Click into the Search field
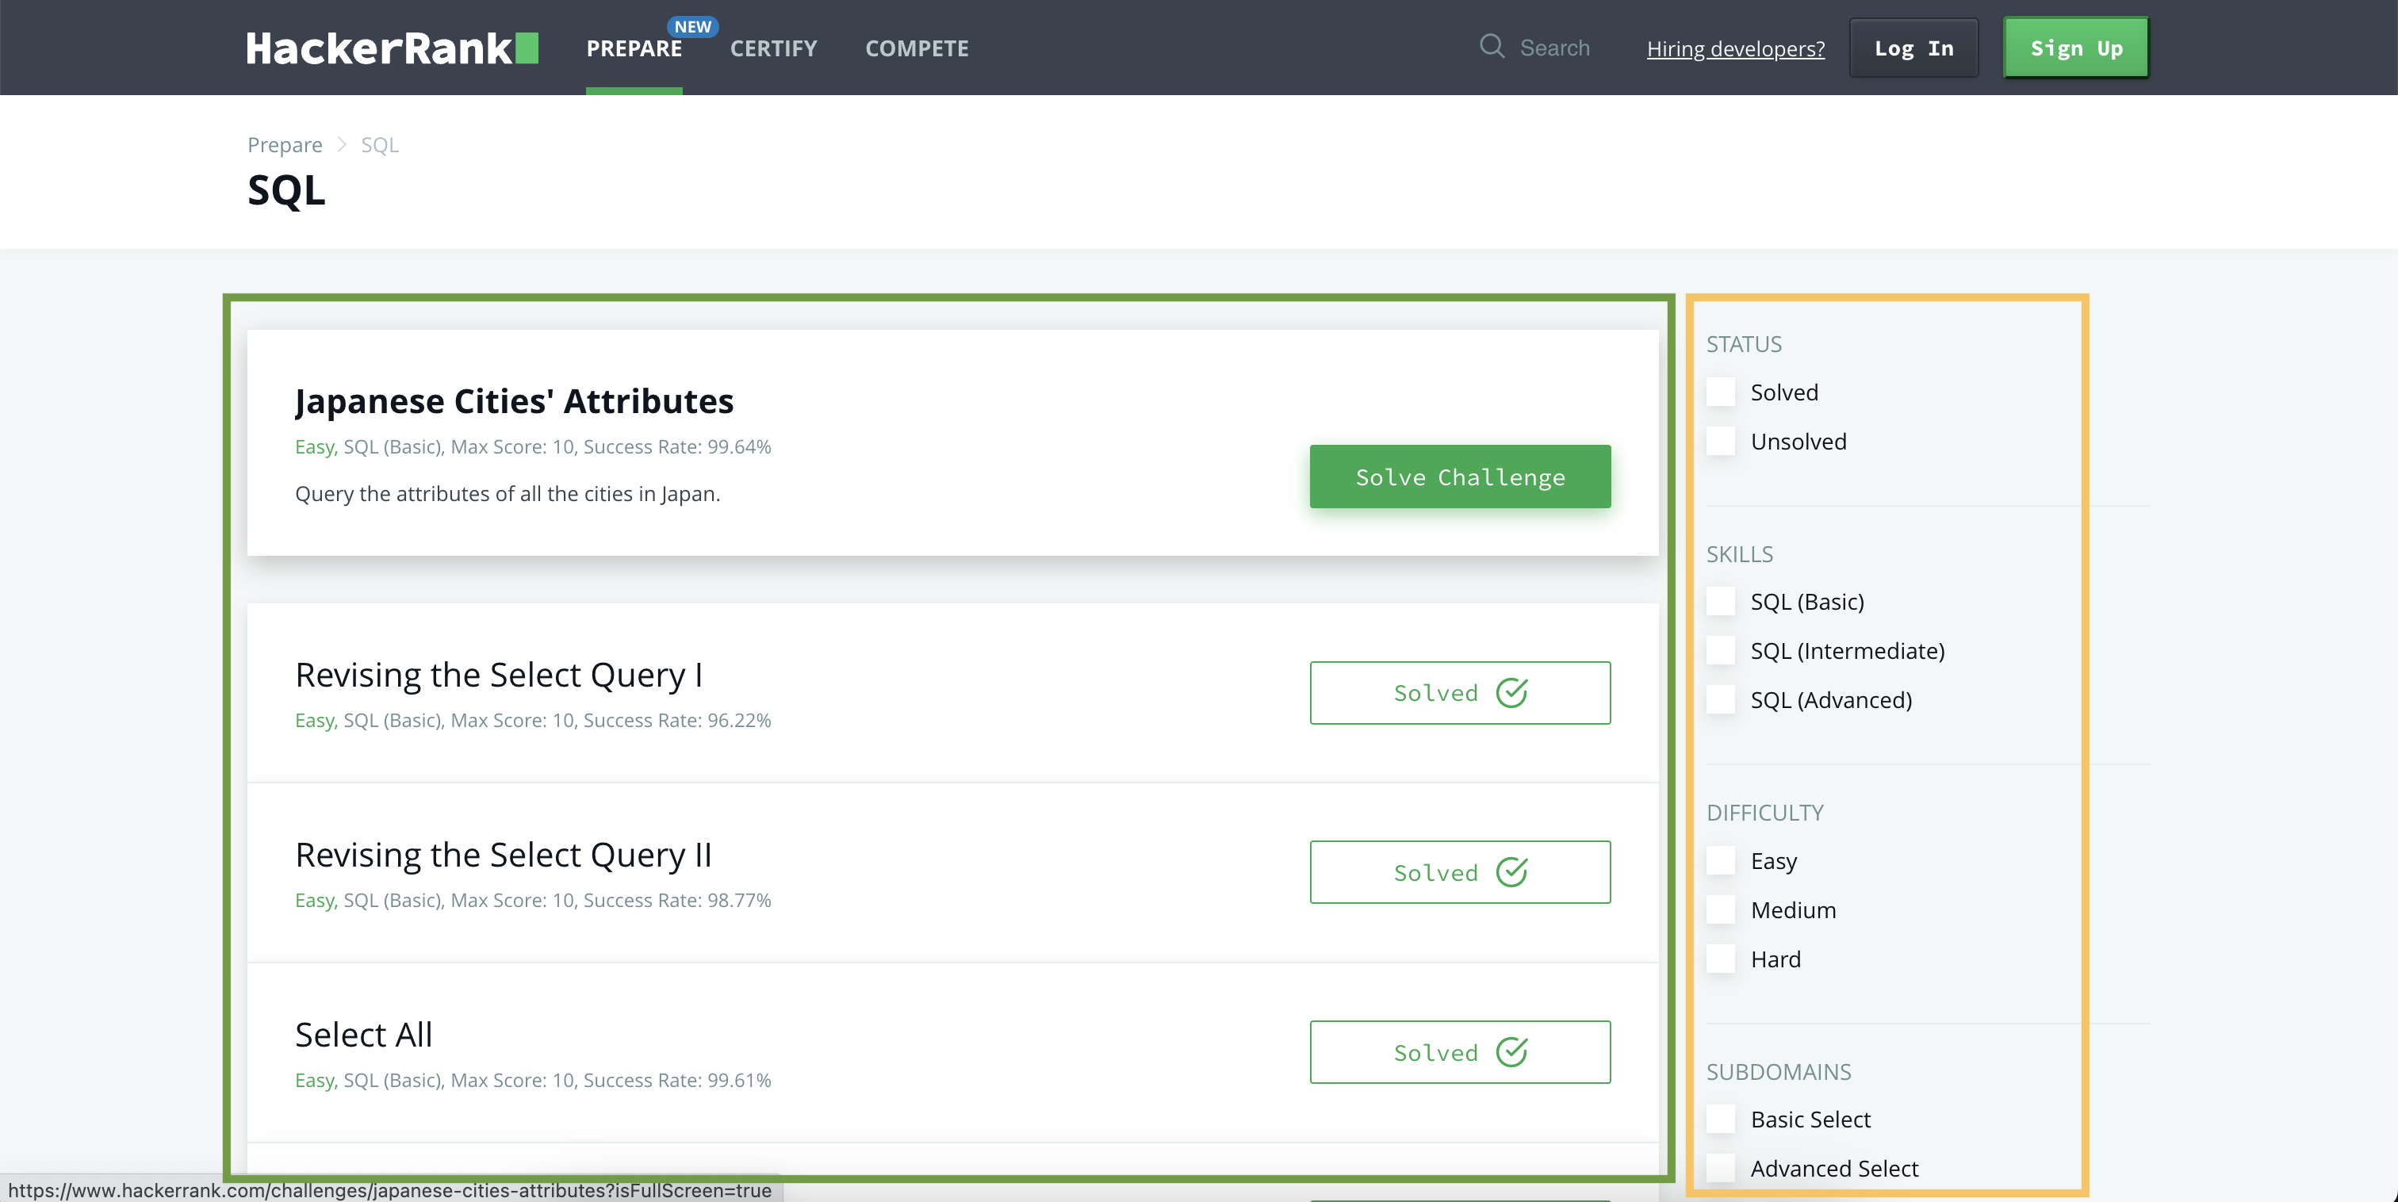The image size is (2398, 1202). pos(1554,48)
